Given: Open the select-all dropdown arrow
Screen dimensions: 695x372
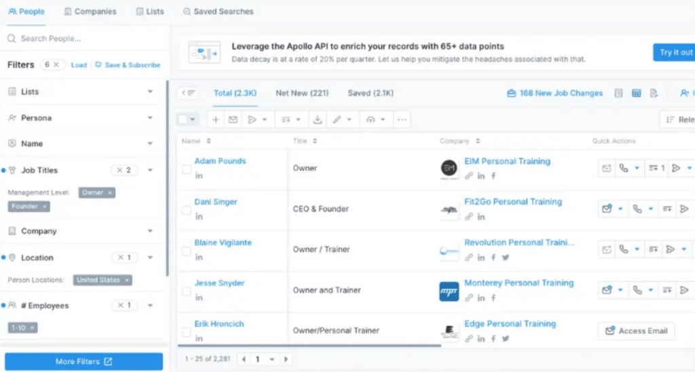Looking at the screenshot, I should pyautogui.click(x=193, y=119).
